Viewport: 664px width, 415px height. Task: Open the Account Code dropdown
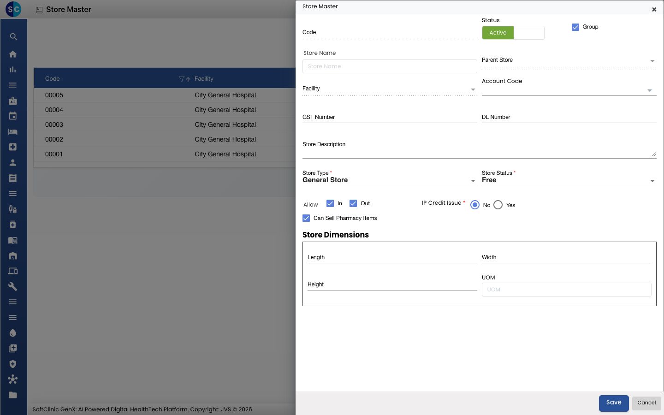(569, 90)
